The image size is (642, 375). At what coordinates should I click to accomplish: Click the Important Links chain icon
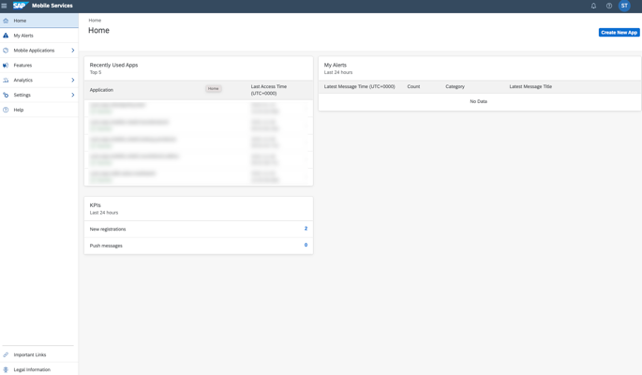point(6,355)
